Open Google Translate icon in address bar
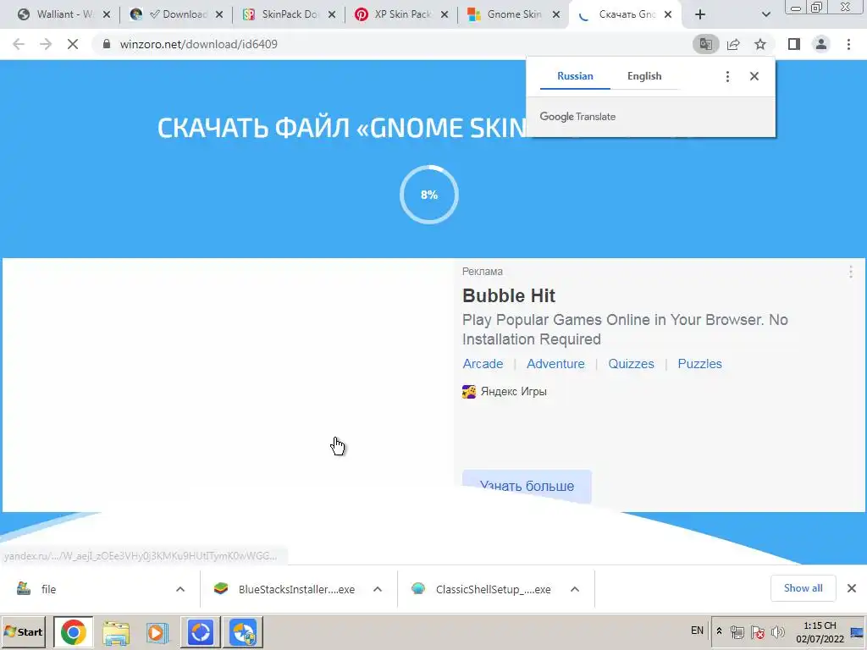This screenshot has width=867, height=650. tap(705, 44)
